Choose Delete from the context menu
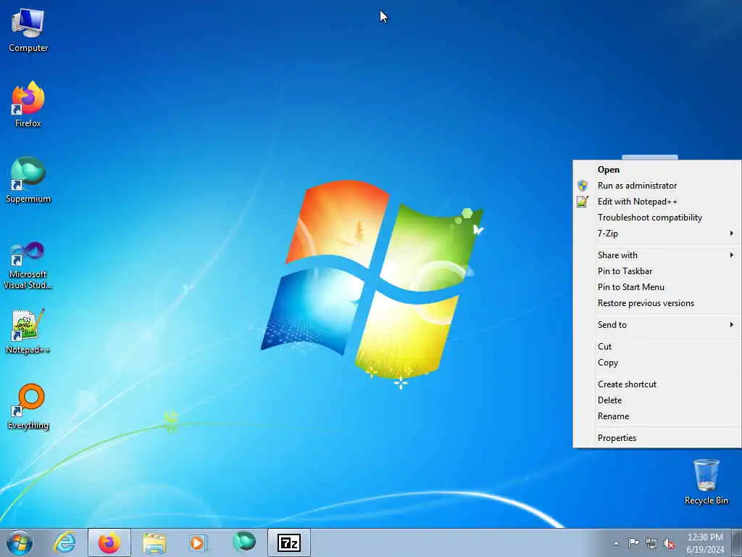 point(656,400)
